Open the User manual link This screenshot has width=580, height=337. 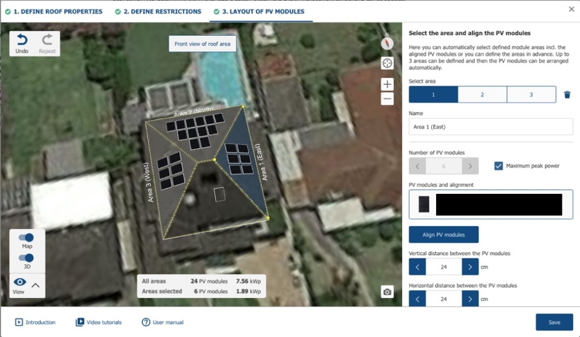click(x=165, y=322)
